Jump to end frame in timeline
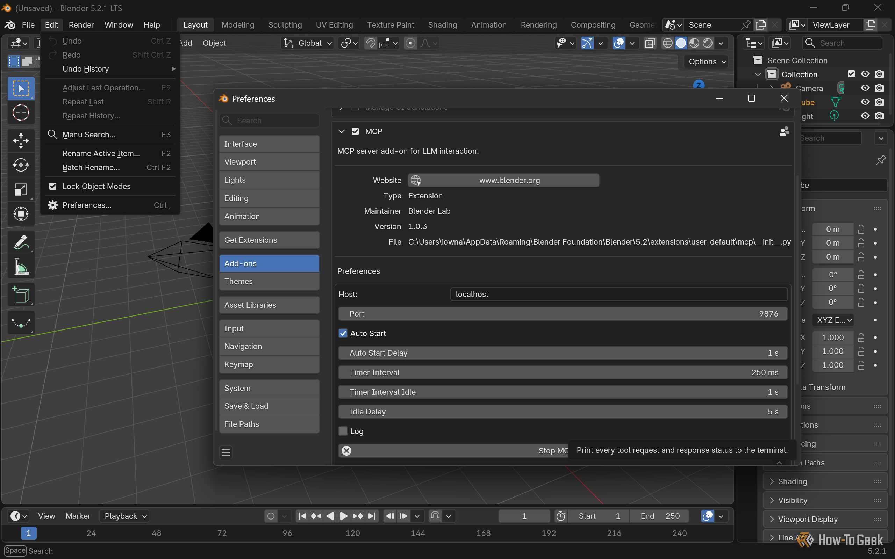 click(372, 516)
